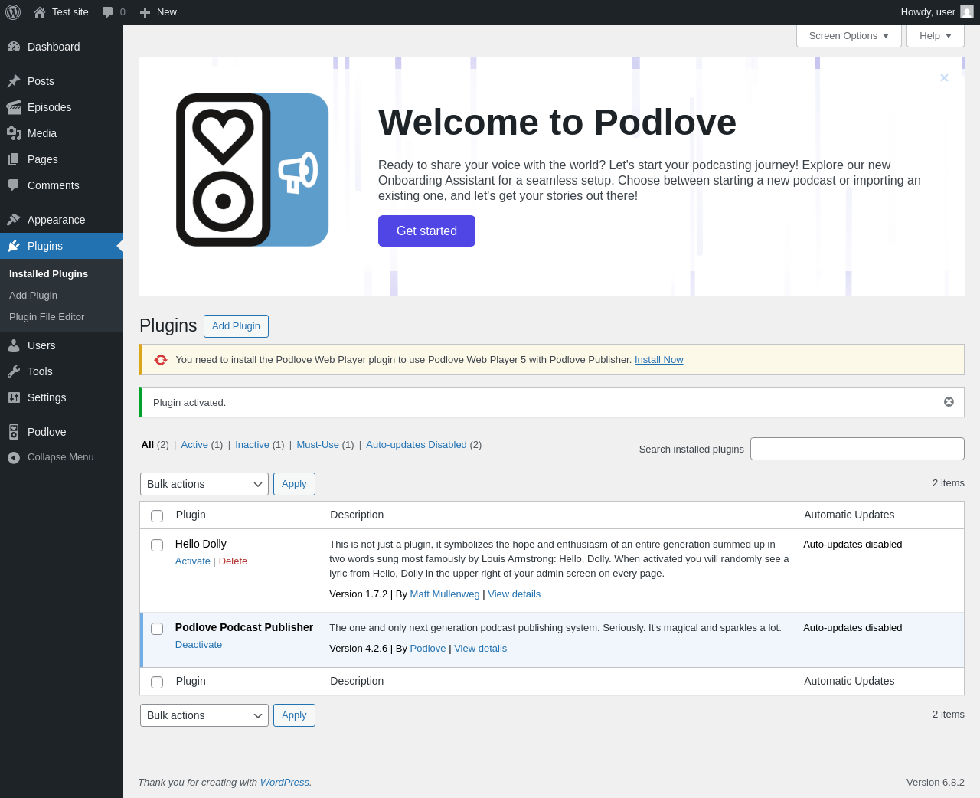Image resolution: width=980 pixels, height=798 pixels.
Task: Expand the Help dropdown tab
Action: (x=935, y=36)
